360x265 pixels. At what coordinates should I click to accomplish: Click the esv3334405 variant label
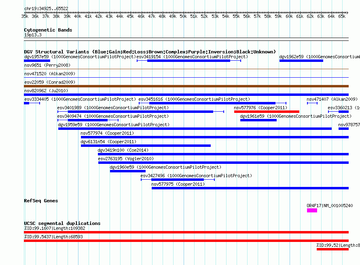[x=80, y=99]
